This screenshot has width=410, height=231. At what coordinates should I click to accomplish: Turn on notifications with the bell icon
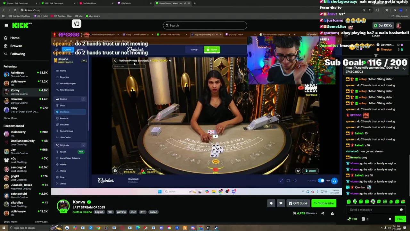271,203
